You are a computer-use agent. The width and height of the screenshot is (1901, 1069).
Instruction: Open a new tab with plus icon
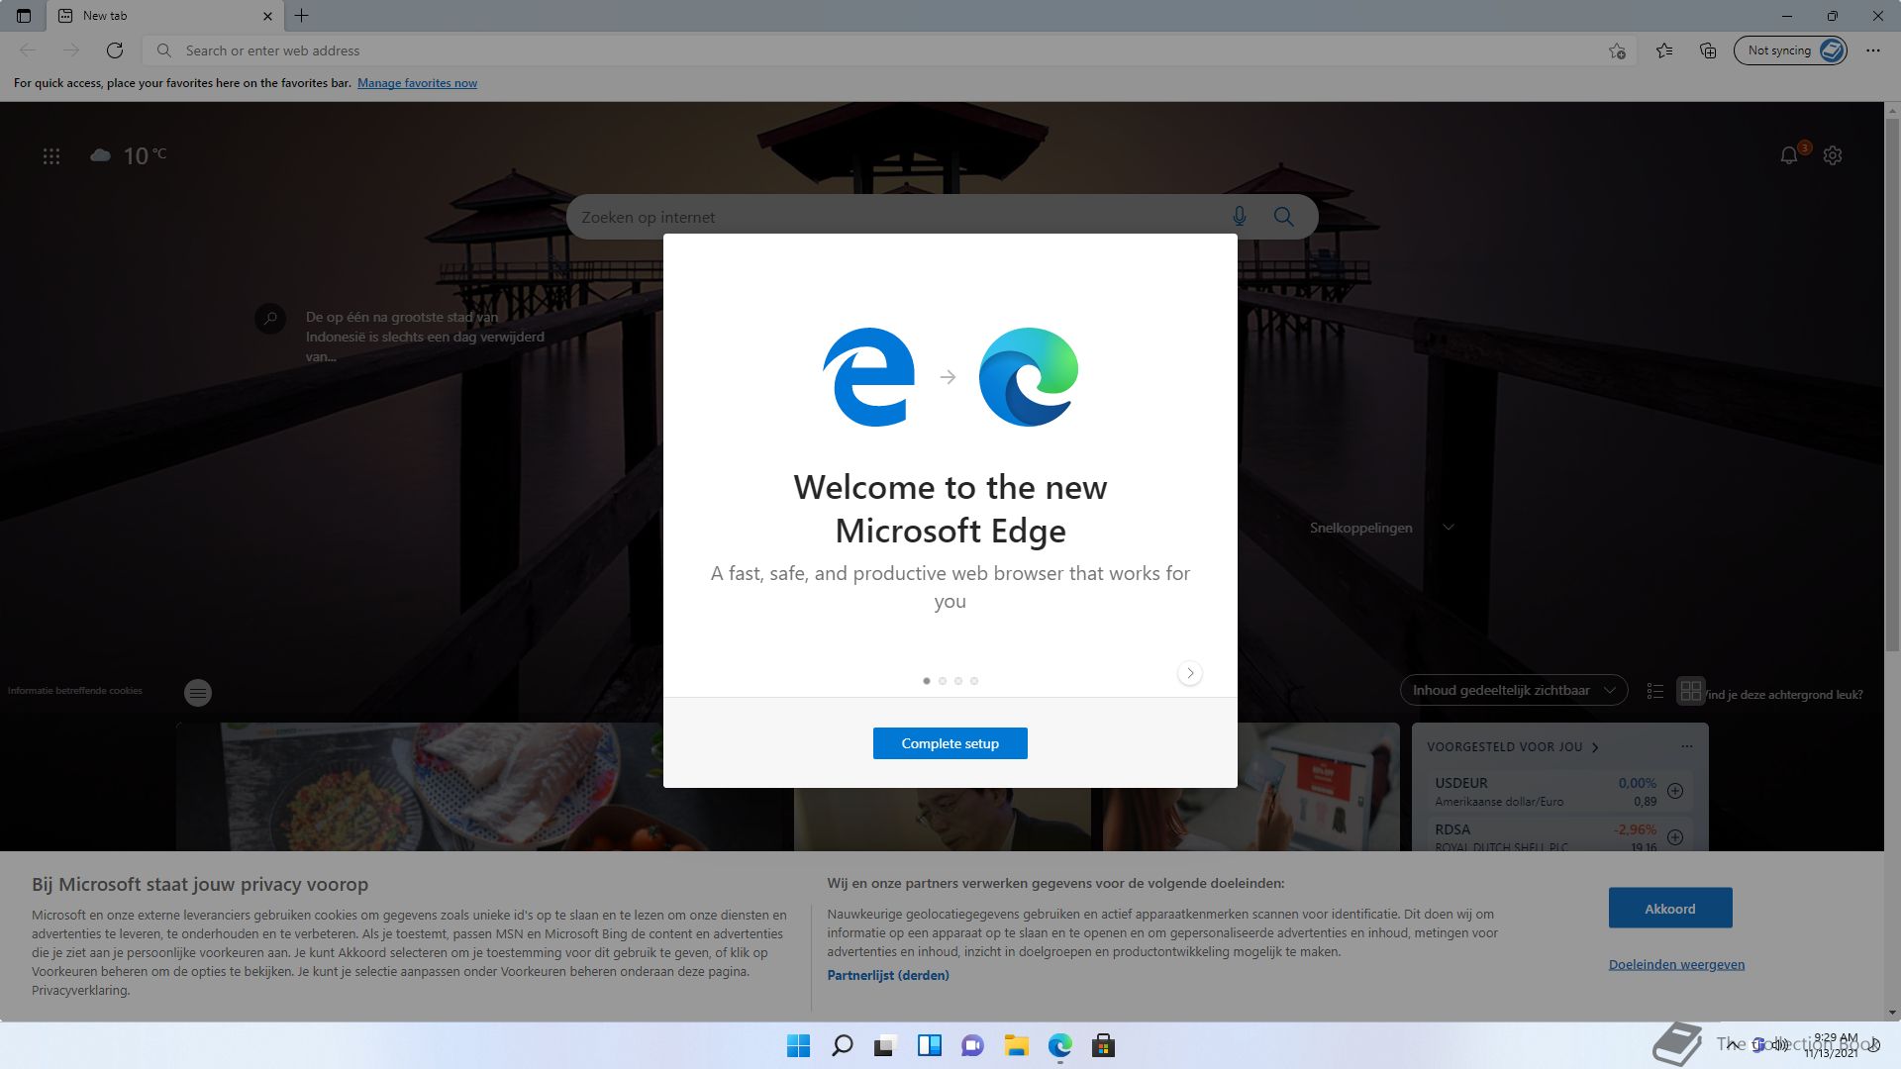tap(302, 16)
